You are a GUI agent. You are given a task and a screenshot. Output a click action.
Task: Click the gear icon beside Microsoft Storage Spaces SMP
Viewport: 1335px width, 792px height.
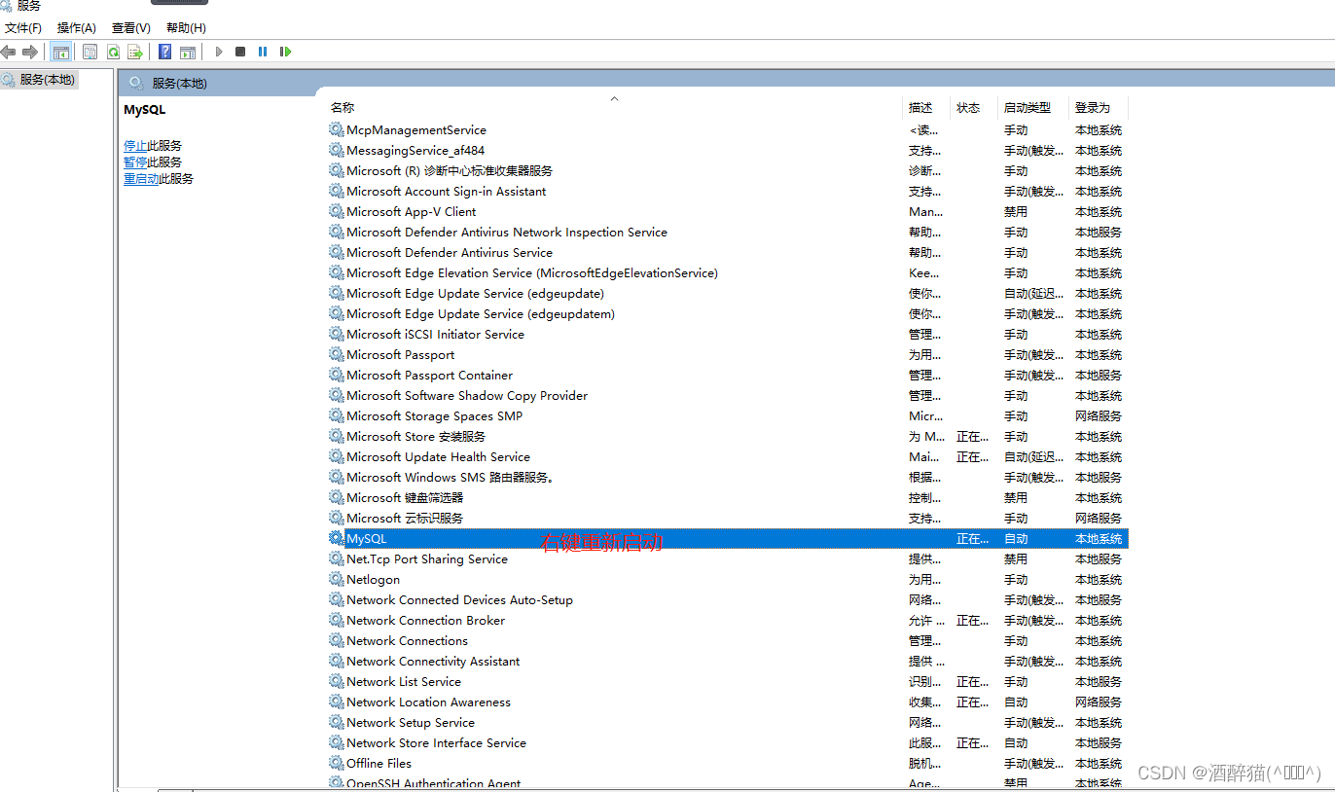coord(337,415)
